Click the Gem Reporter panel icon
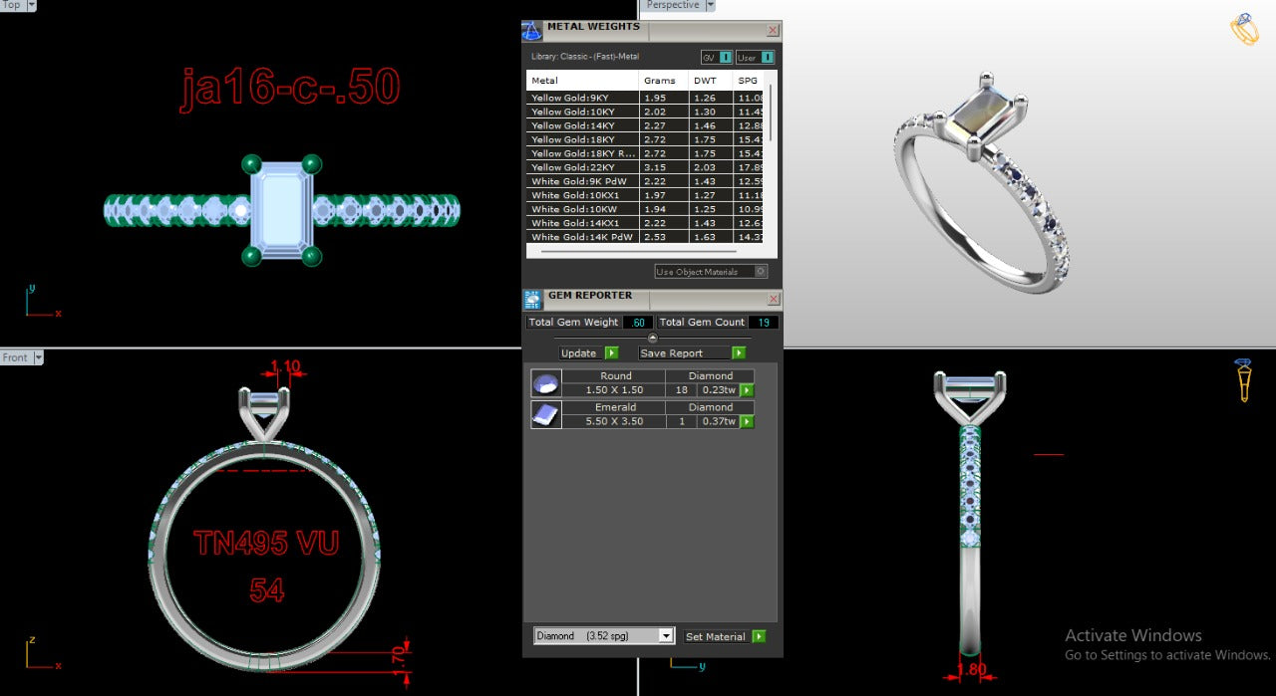This screenshot has height=696, width=1276. pyautogui.click(x=532, y=300)
